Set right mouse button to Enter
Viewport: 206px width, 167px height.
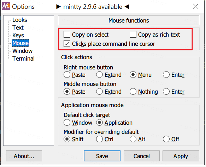point(174,75)
